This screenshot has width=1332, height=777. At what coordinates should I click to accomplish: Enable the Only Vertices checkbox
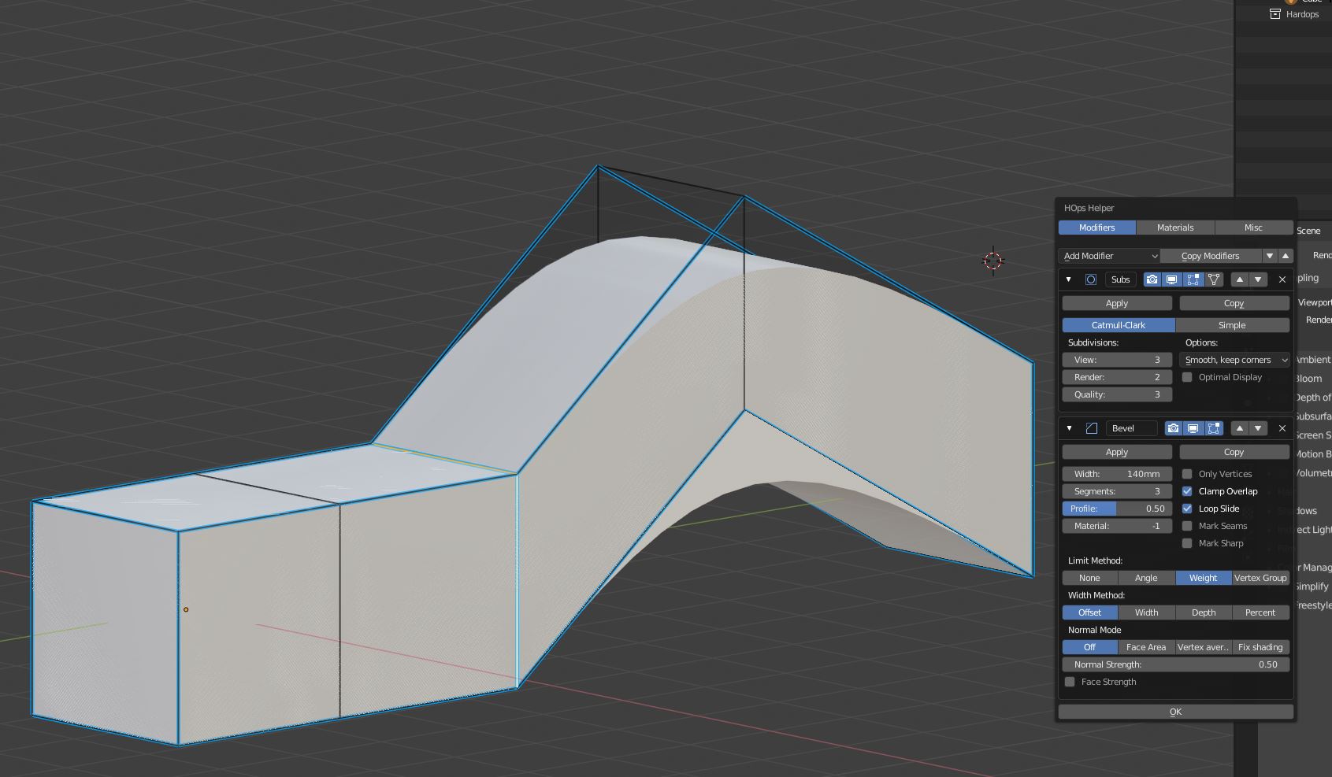click(1187, 474)
